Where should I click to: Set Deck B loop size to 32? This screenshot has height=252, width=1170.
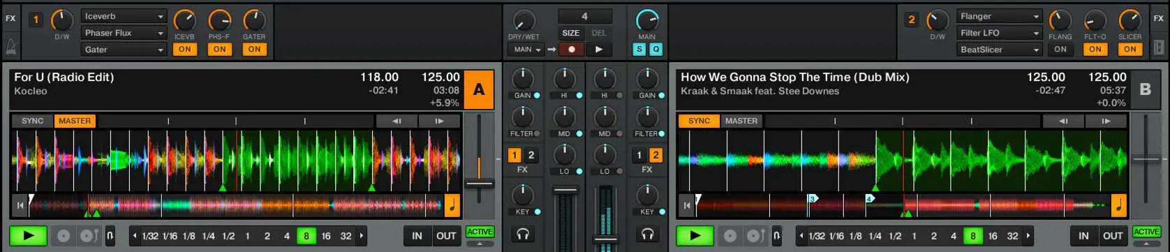1012,236
